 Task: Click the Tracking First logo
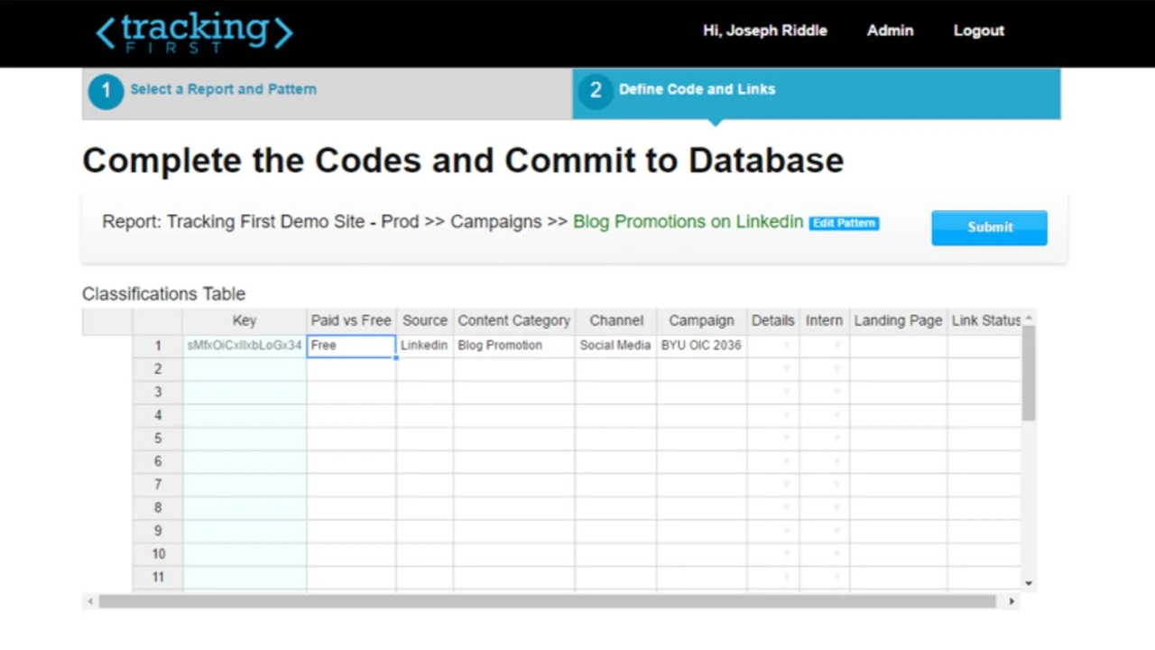193,32
